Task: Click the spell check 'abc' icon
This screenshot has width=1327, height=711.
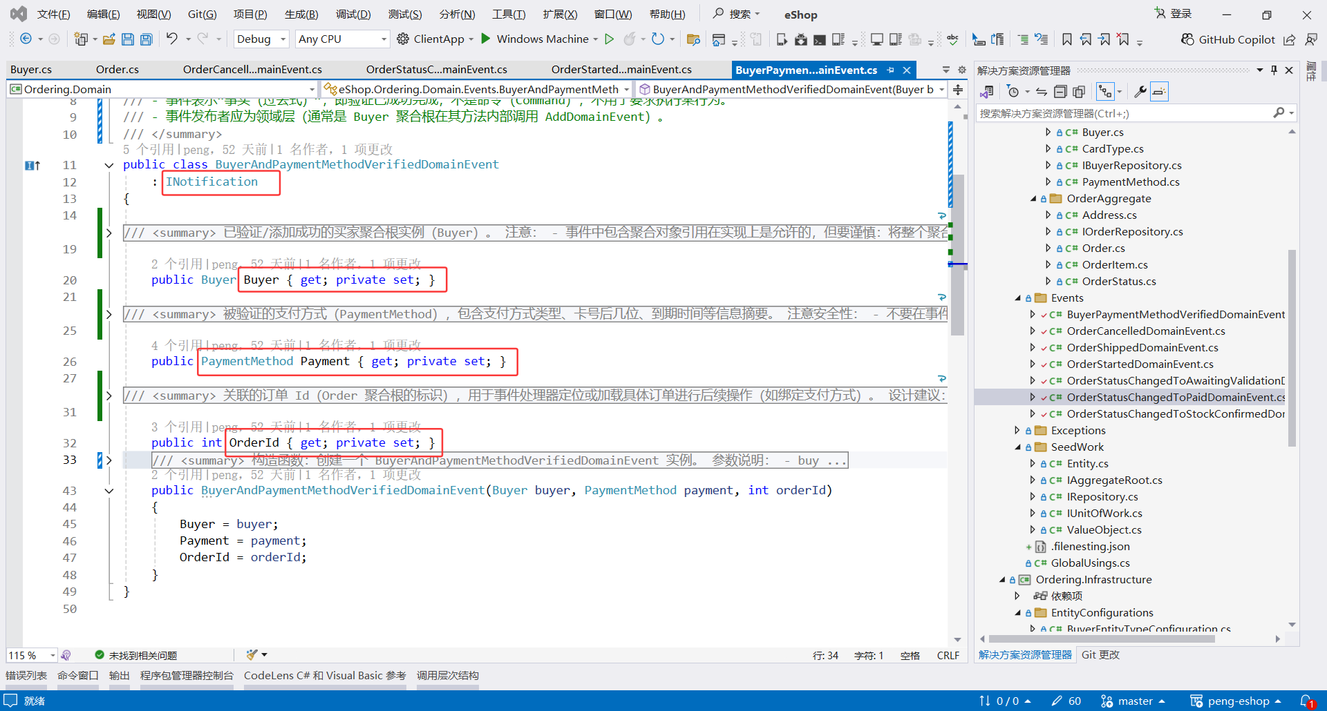Action: coord(952,39)
